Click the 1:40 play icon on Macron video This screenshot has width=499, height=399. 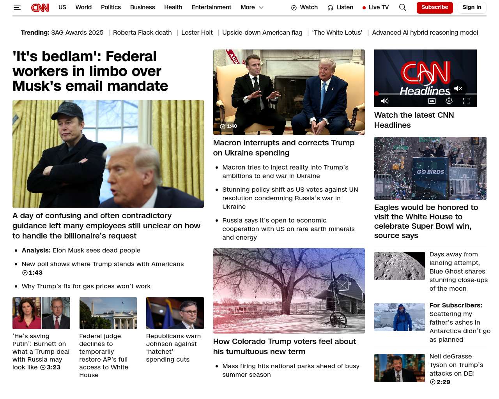click(223, 126)
